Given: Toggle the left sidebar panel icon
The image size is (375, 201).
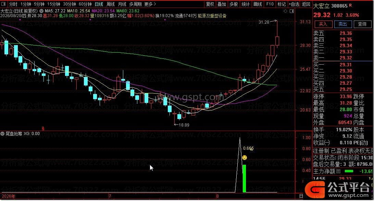Looking at the screenshot, I should (x=3, y=4).
